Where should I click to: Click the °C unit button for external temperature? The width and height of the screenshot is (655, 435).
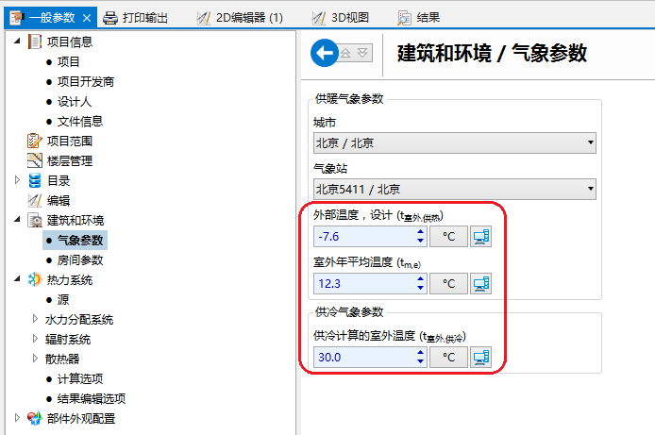coord(448,236)
